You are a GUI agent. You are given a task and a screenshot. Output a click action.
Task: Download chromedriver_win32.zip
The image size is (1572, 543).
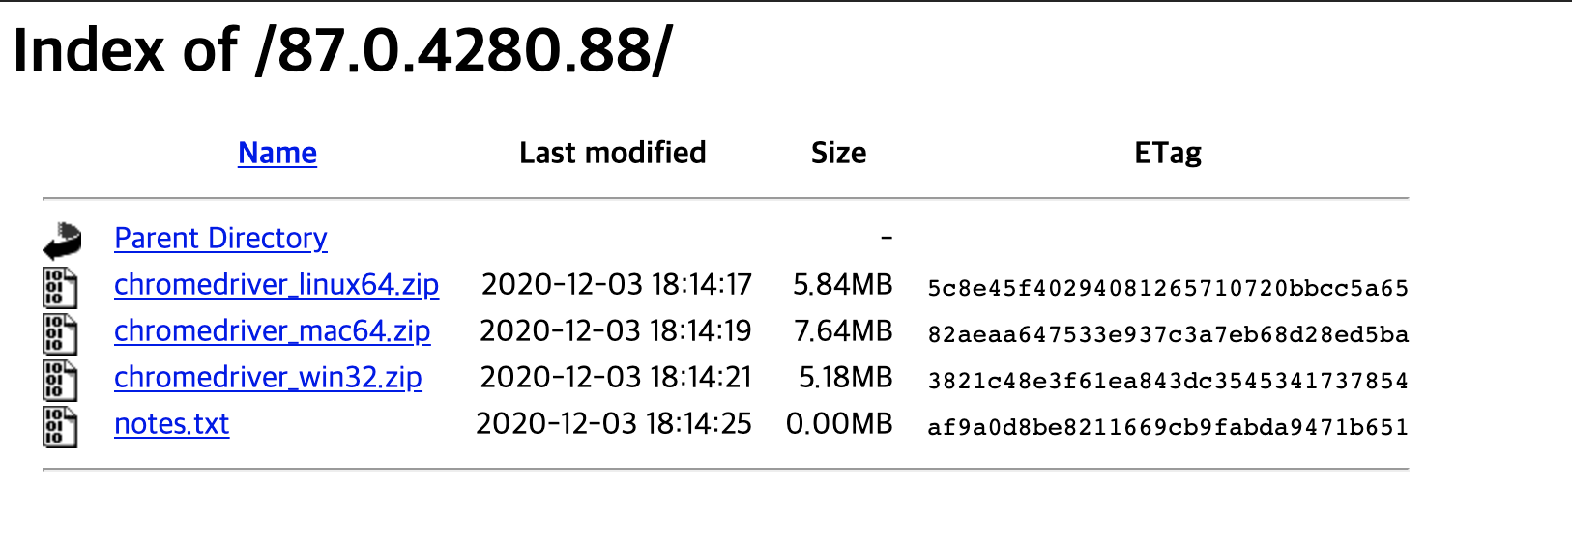click(x=268, y=377)
